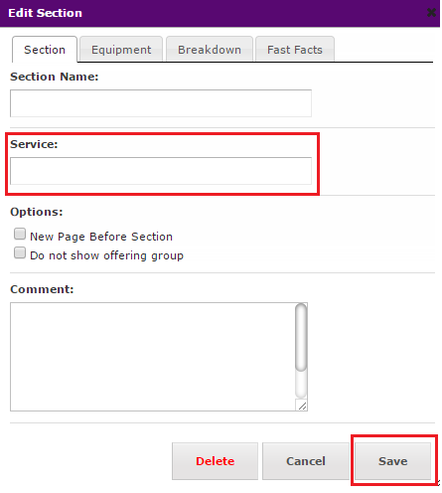Viewport: 442px width, 493px height.
Task: Open the Equipment tab
Action: (x=121, y=50)
